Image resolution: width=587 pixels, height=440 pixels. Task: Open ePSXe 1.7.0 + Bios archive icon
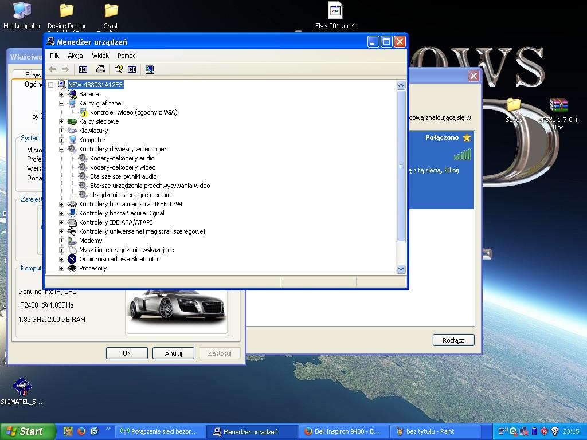[558, 113]
